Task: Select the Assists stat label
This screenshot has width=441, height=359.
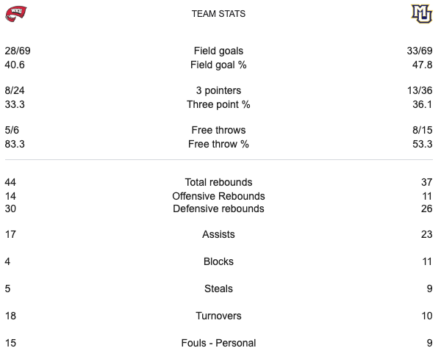Action: [x=218, y=235]
